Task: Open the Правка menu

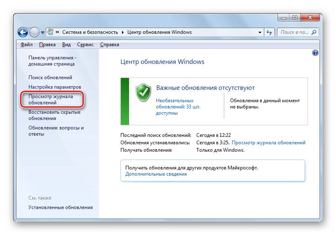Action: pos(47,45)
